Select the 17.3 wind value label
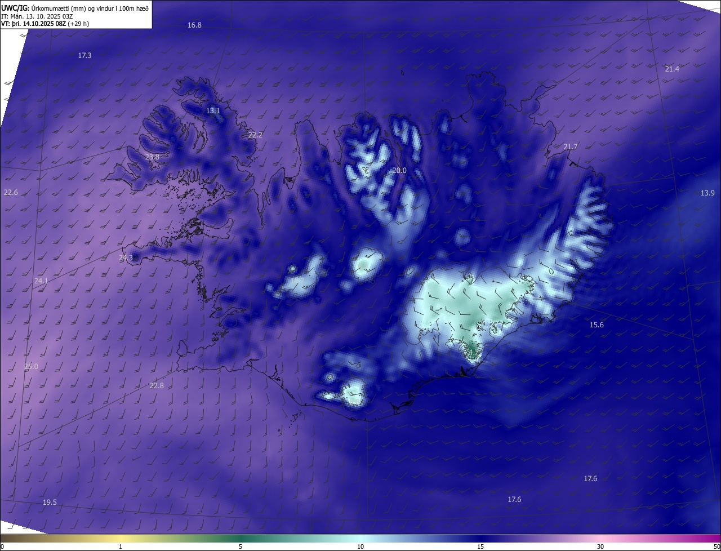Image resolution: width=721 pixels, height=551 pixels. point(84,55)
